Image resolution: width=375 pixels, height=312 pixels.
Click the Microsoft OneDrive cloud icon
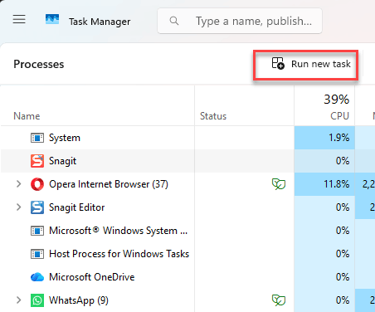37,277
